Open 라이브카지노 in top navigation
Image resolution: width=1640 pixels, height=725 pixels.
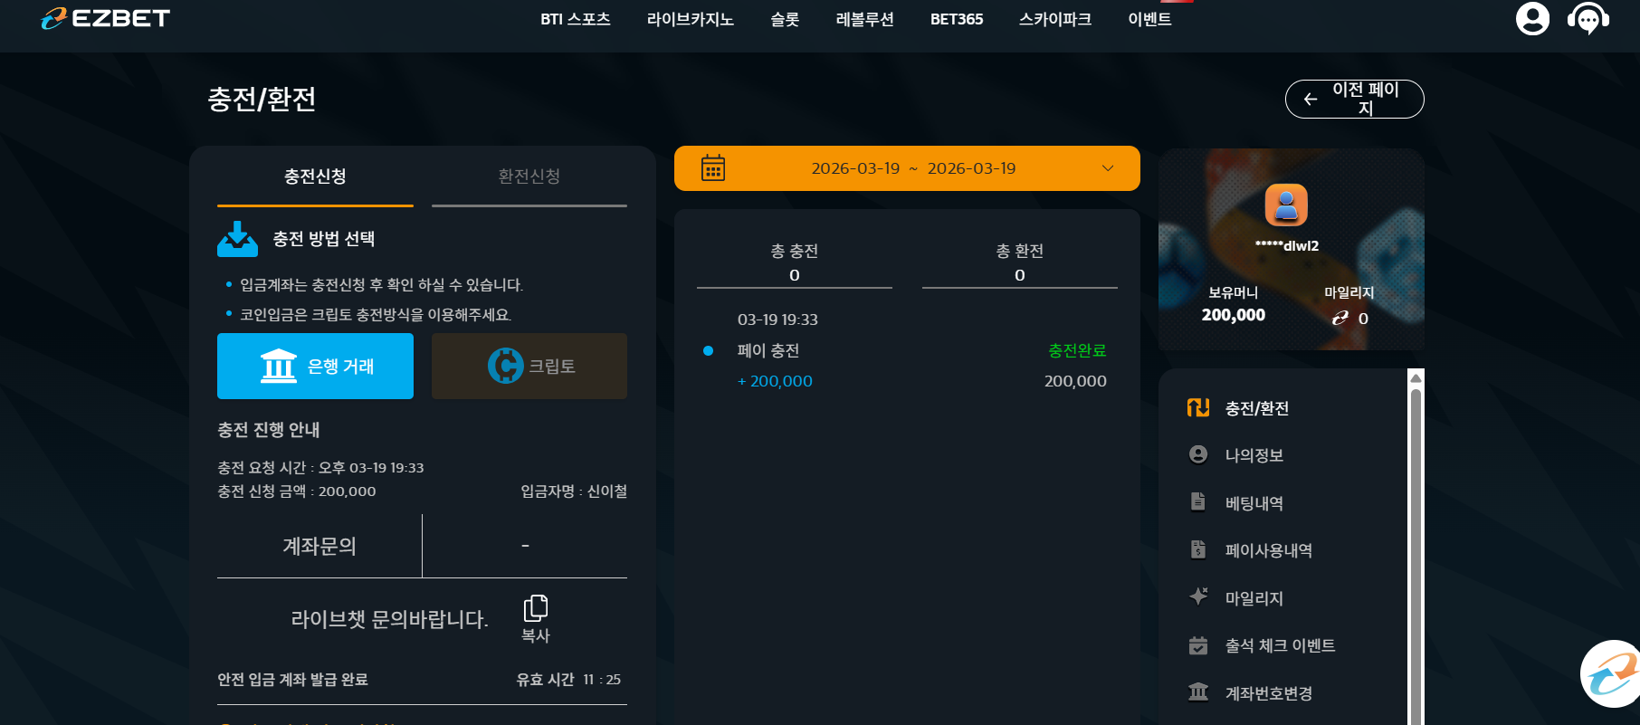(x=691, y=19)
